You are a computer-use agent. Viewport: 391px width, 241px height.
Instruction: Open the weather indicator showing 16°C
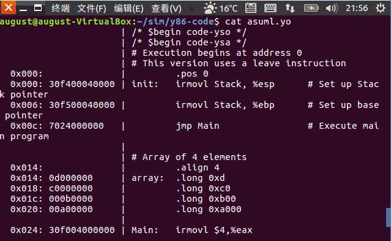220,8
